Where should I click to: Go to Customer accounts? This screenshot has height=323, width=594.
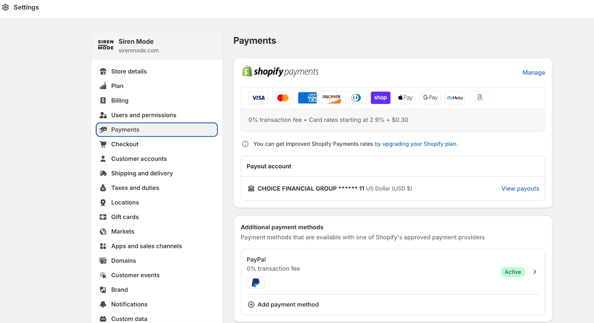pyautogui.click(x=157, y=159)
